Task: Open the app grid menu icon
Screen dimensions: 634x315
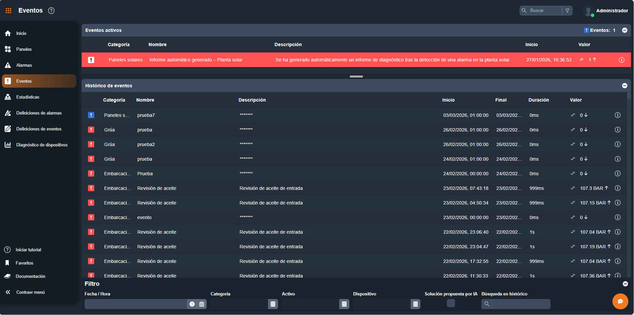Action: [x=9, y=11]
